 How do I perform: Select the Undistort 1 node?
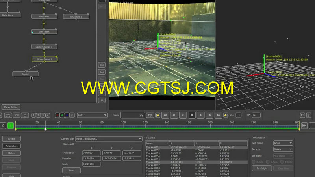coord(76,17)
